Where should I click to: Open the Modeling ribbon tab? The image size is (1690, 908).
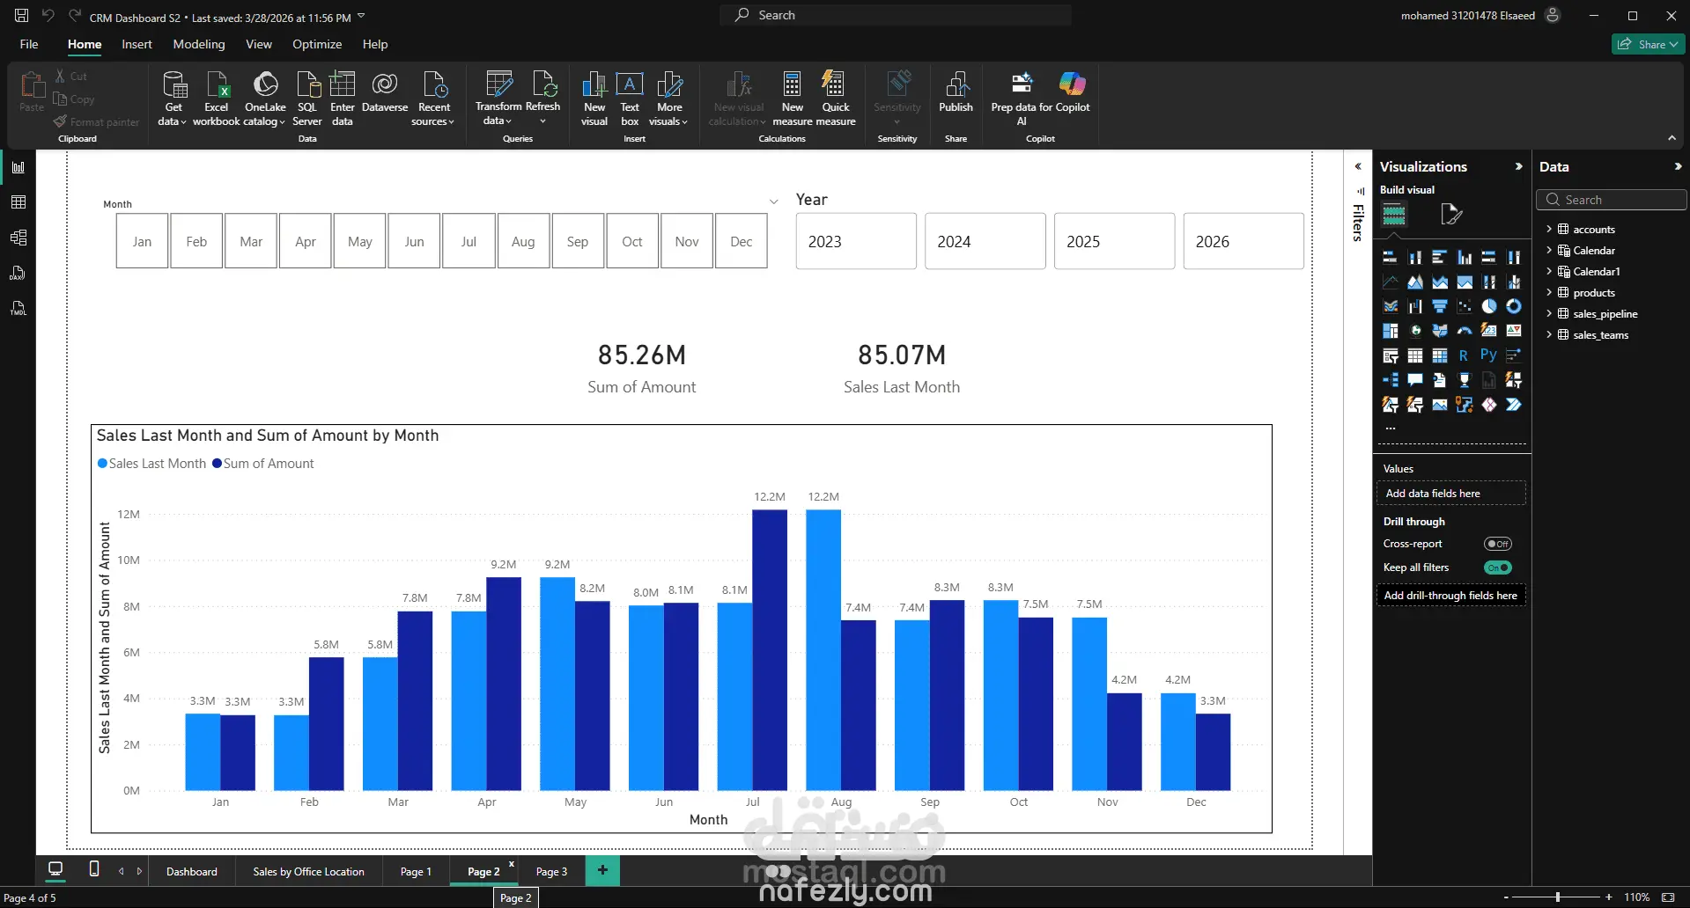pos(199,44)
